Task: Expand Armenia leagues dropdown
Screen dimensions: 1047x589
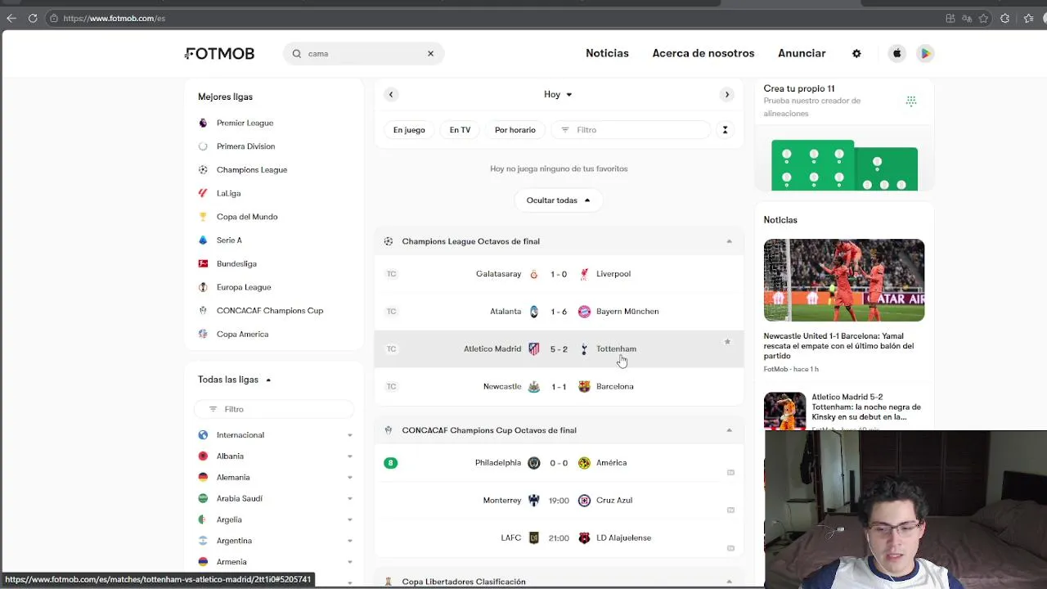Action: (349, 562)
